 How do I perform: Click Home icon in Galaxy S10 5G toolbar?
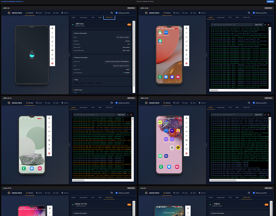pyautogui.click(x=50, y=208)
